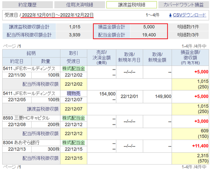This screenshot has height=169, width=211.
Task: Click the 22/12/13 trade date
Action: [x=17, y=149]
